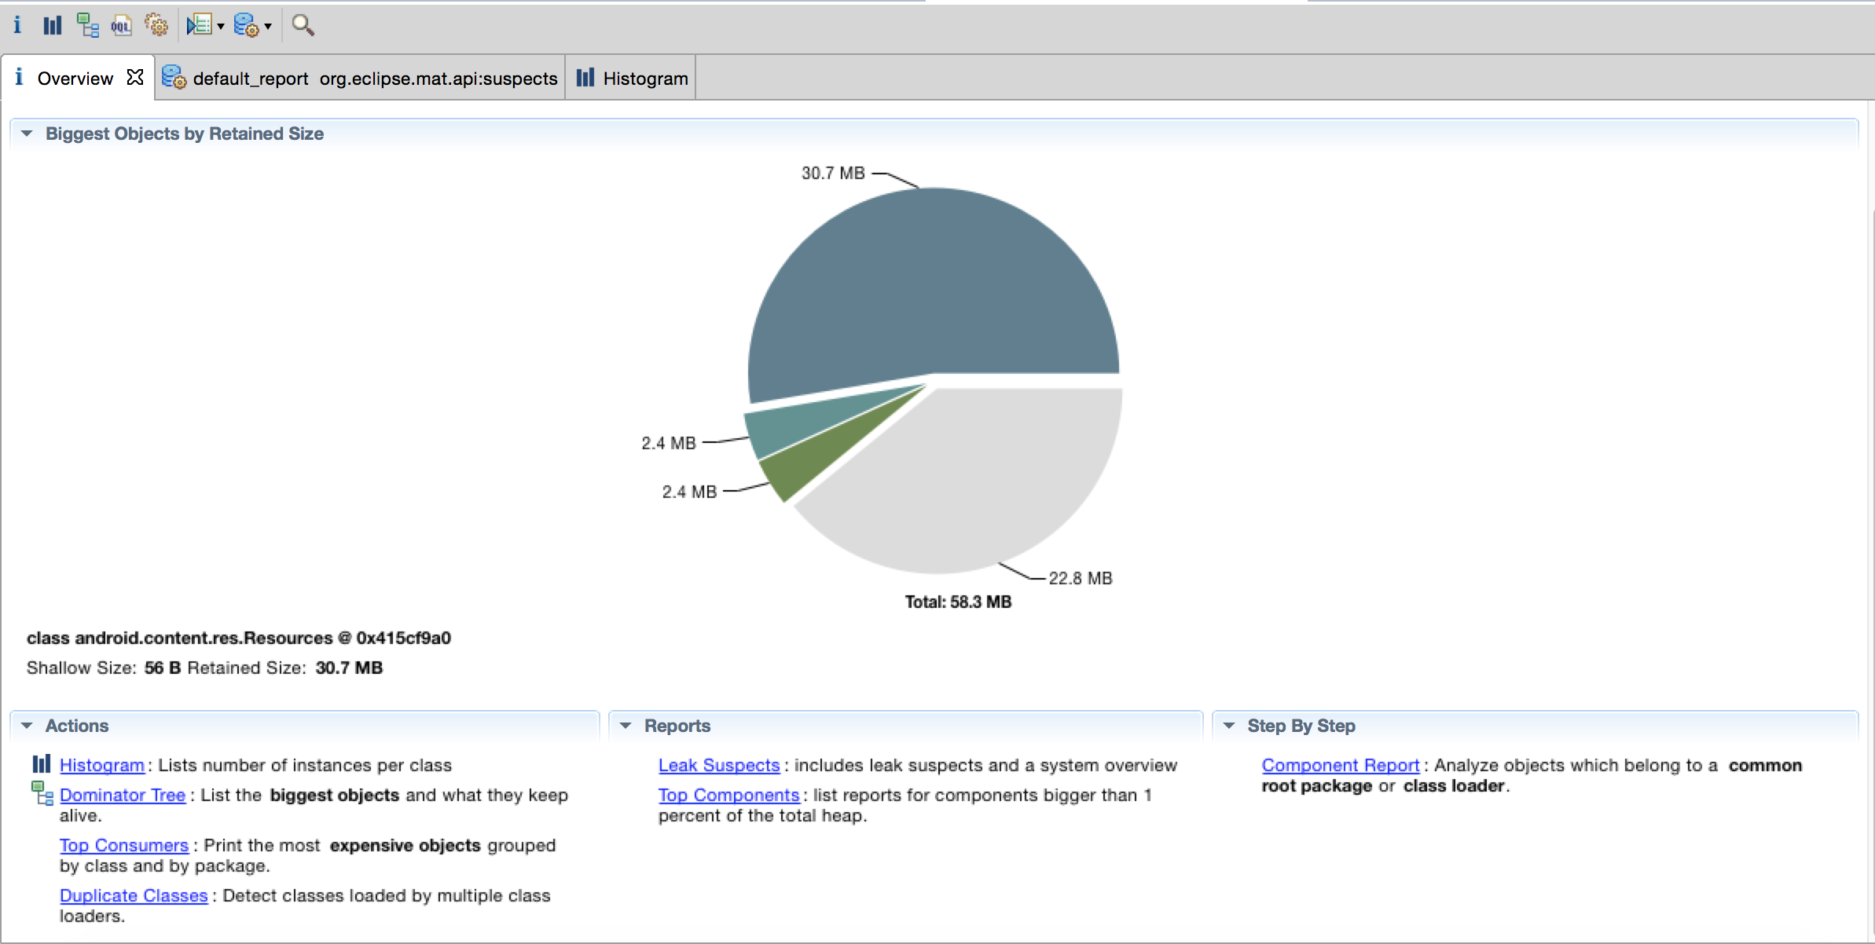Collapse the Step By Step section
Image resolution: width=1875 pixels, height=944 pixels.
point(1229,726)
